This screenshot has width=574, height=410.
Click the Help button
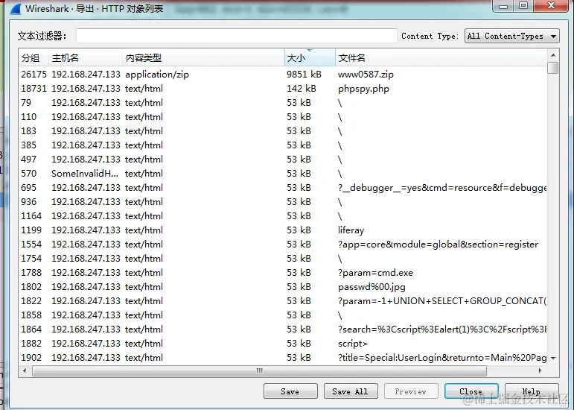coord(532,391)
